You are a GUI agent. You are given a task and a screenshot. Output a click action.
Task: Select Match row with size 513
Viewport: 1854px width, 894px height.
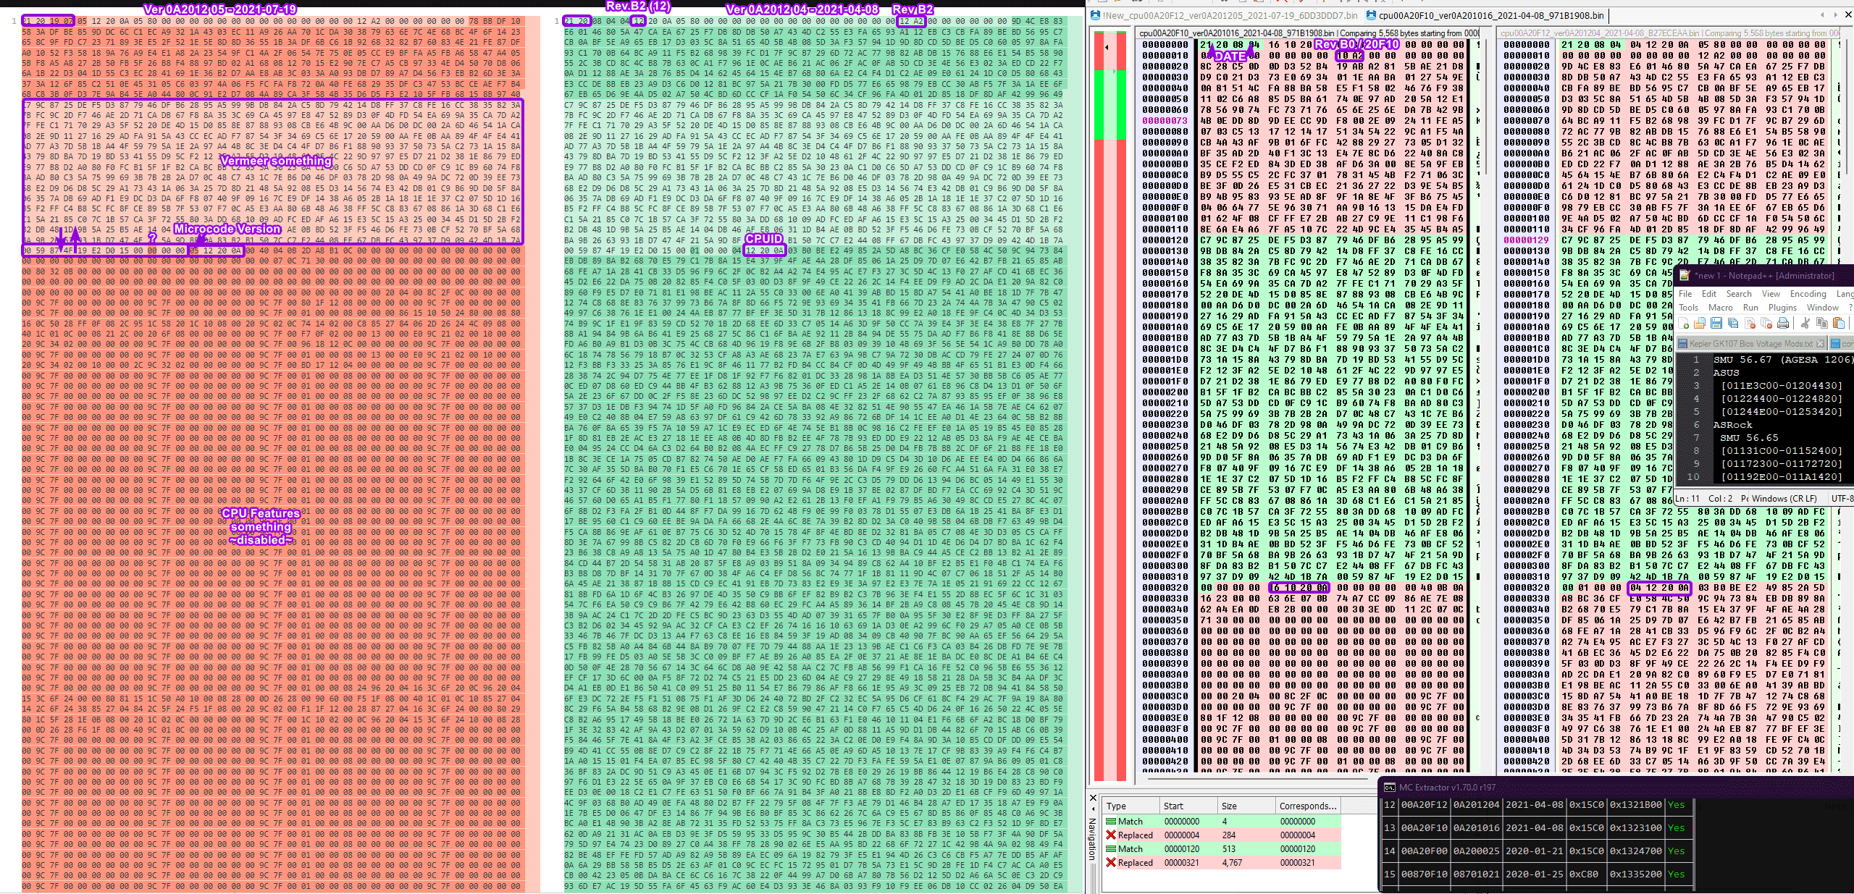(x=1222, y=848)
